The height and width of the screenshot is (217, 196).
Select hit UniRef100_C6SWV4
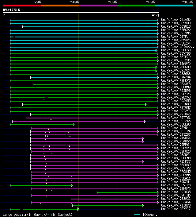[x=176, y=155]
